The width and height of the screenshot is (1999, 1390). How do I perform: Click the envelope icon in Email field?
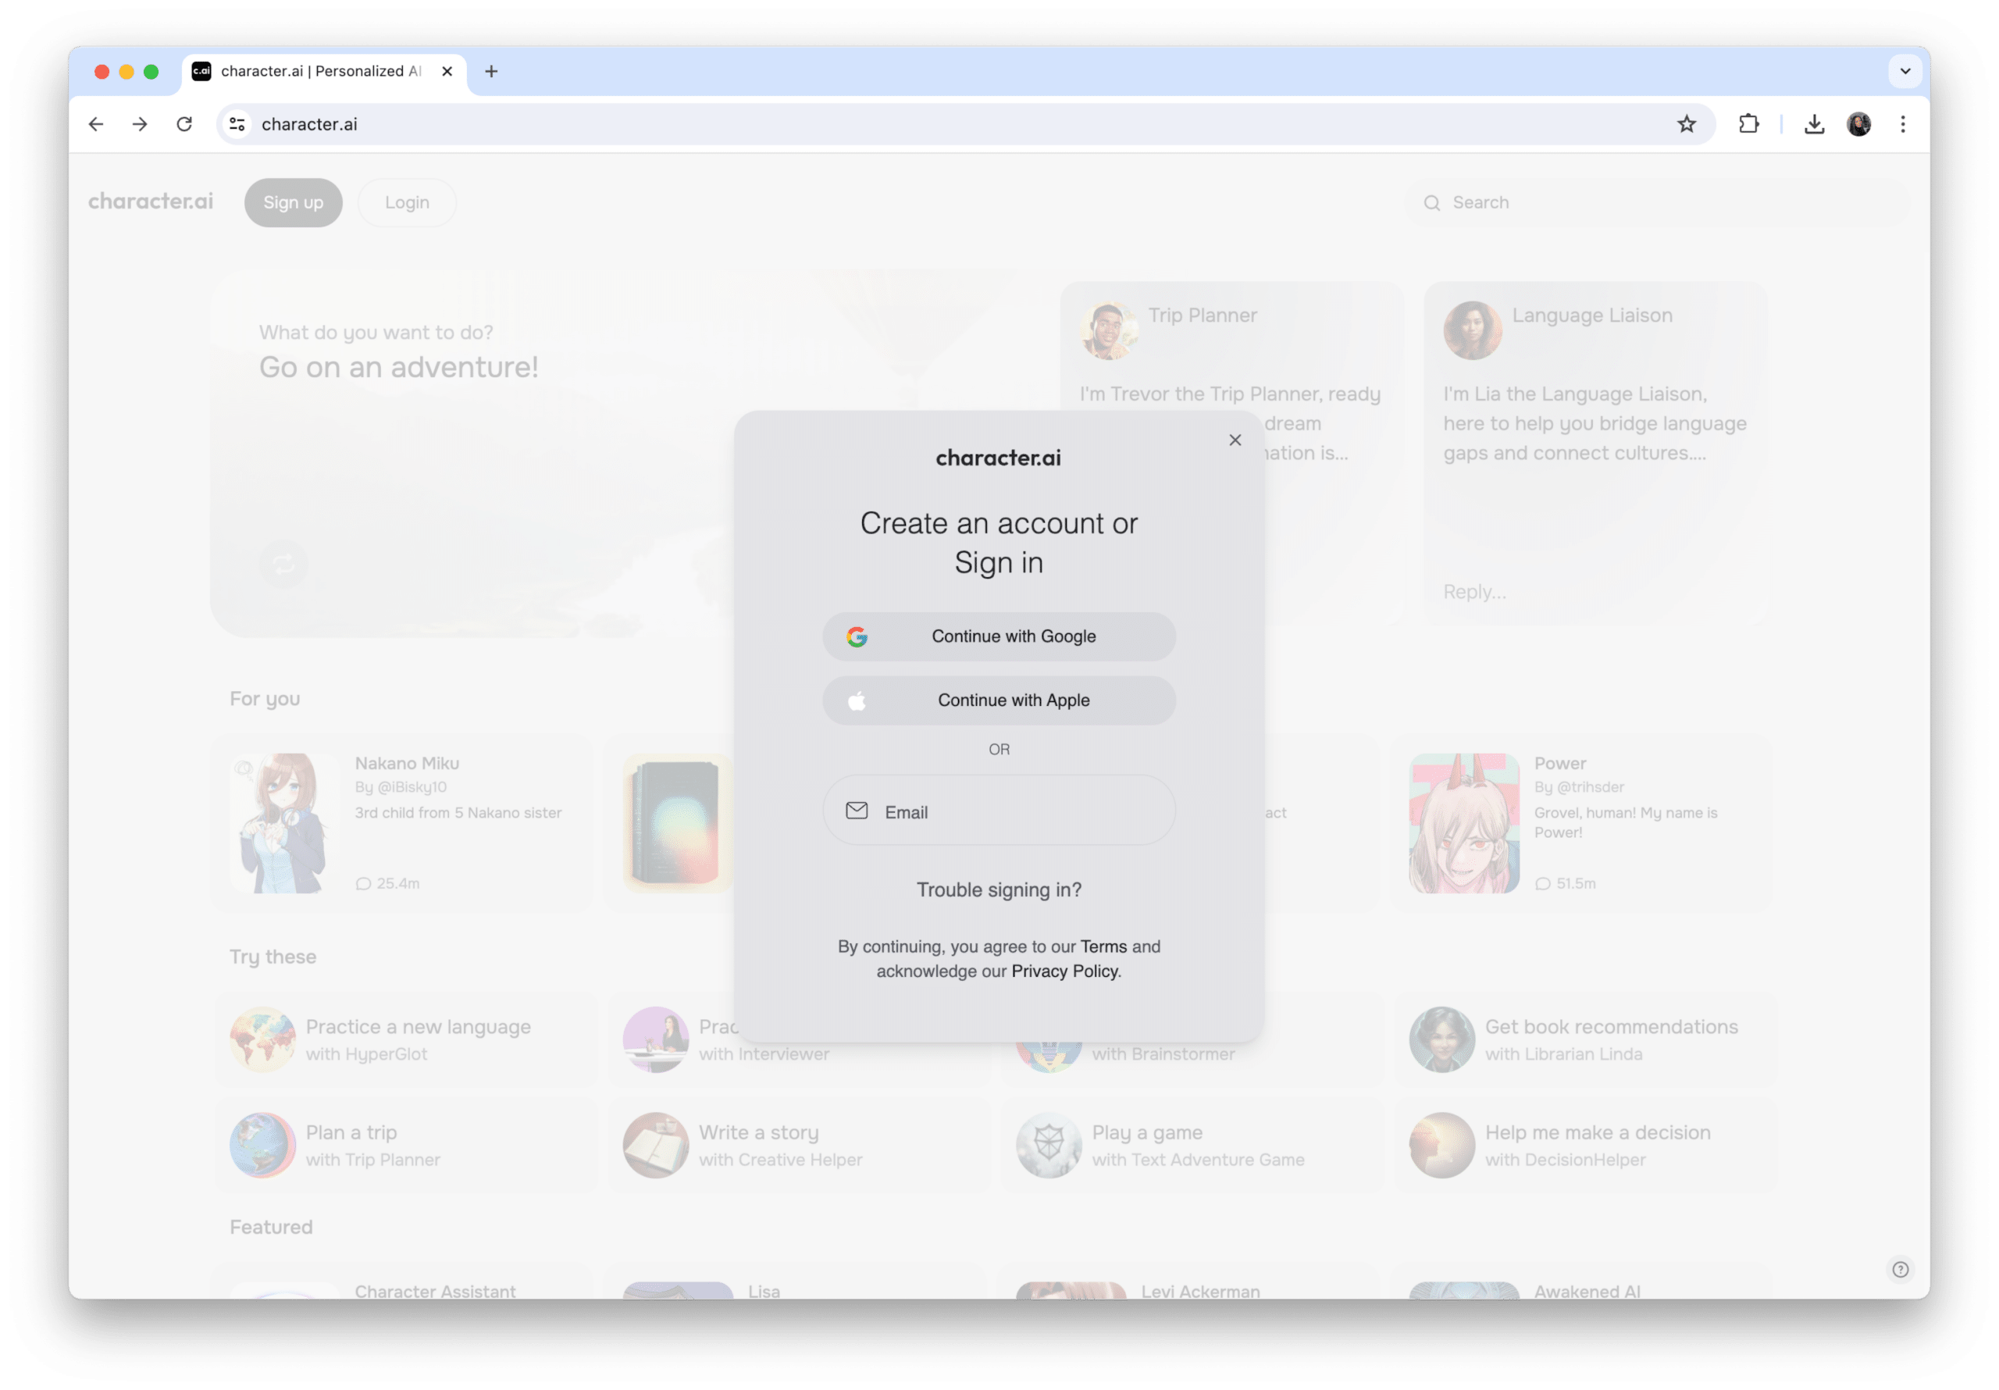click(x=857, y=811)
